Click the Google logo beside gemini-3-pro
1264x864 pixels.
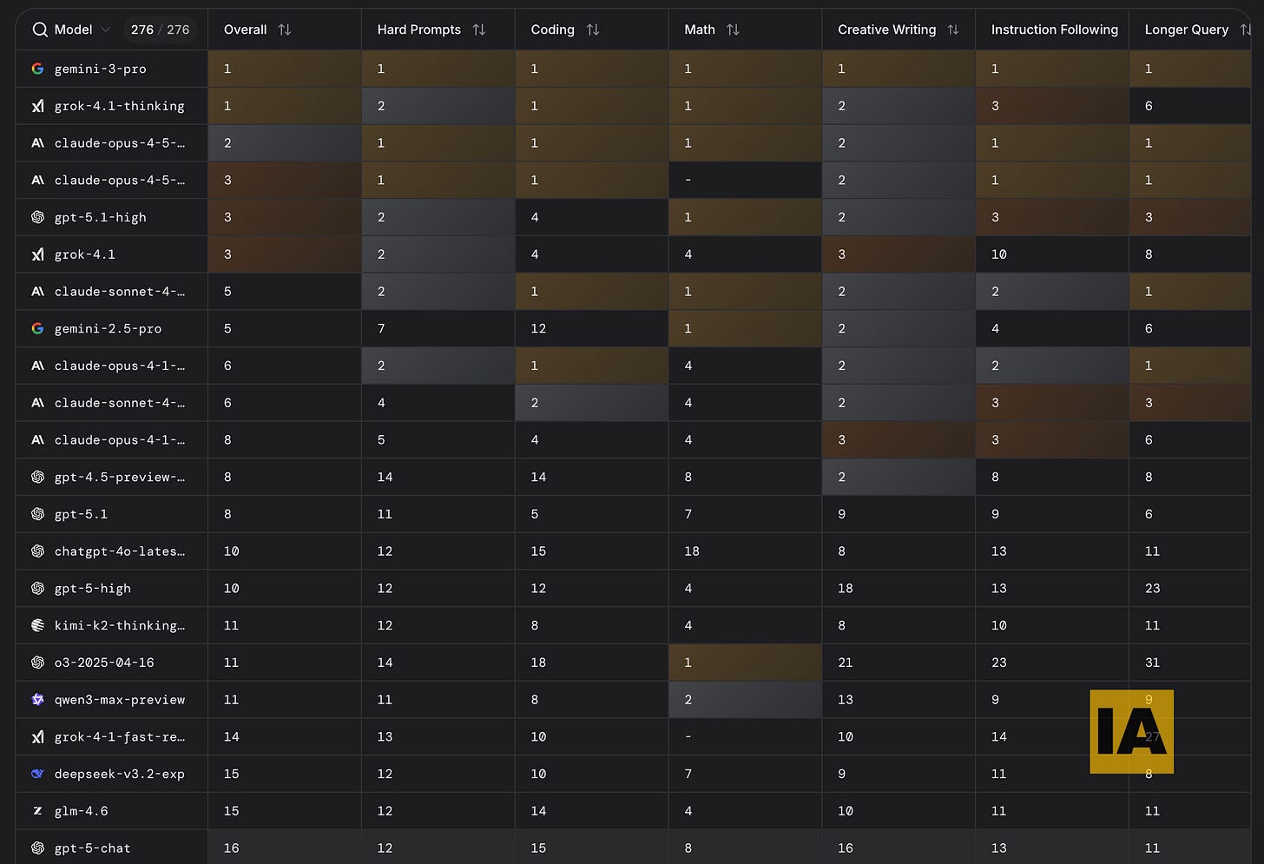tap(37, 69)
